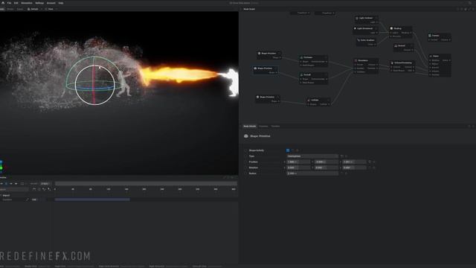Select the Light Directional node
The height and width of the screenshot is (268, 476).
[x=365, y=30]
